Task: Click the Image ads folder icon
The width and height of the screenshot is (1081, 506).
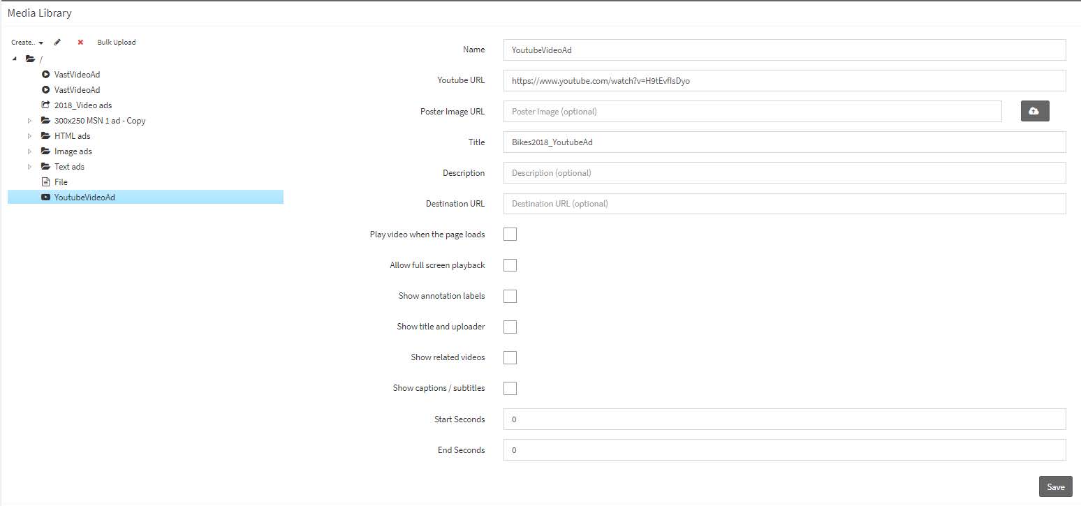Action: [x=45, y=151]
